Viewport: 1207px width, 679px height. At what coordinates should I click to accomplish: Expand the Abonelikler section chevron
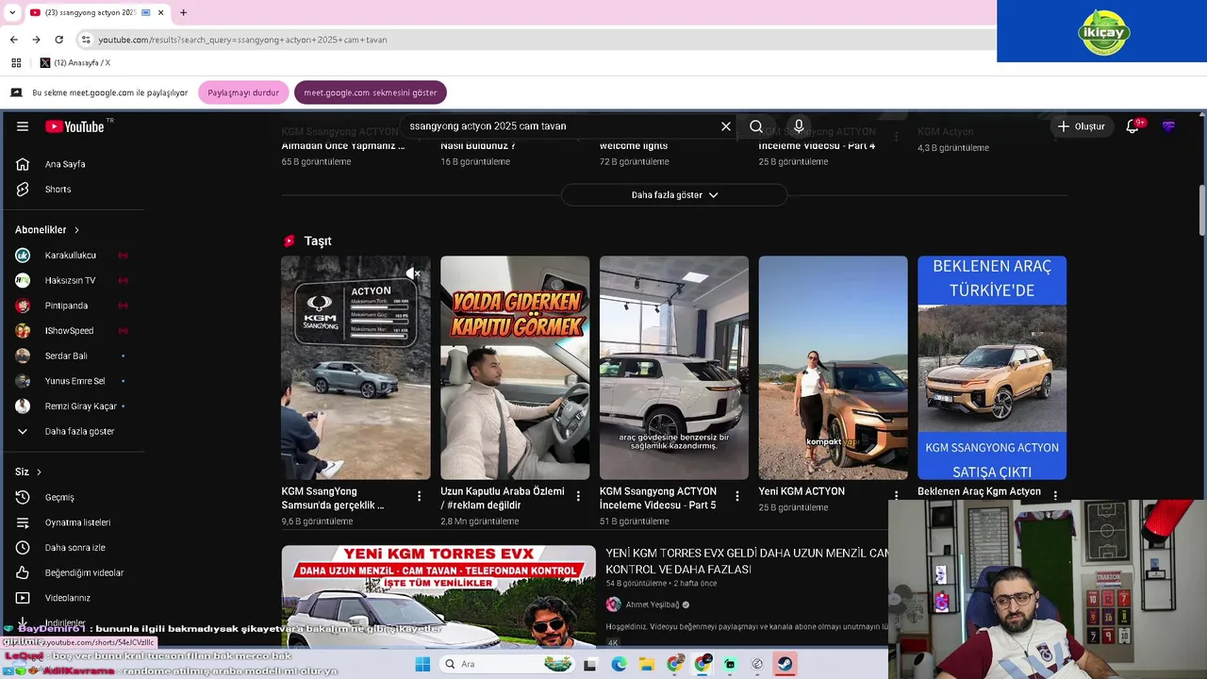point(76,230)
